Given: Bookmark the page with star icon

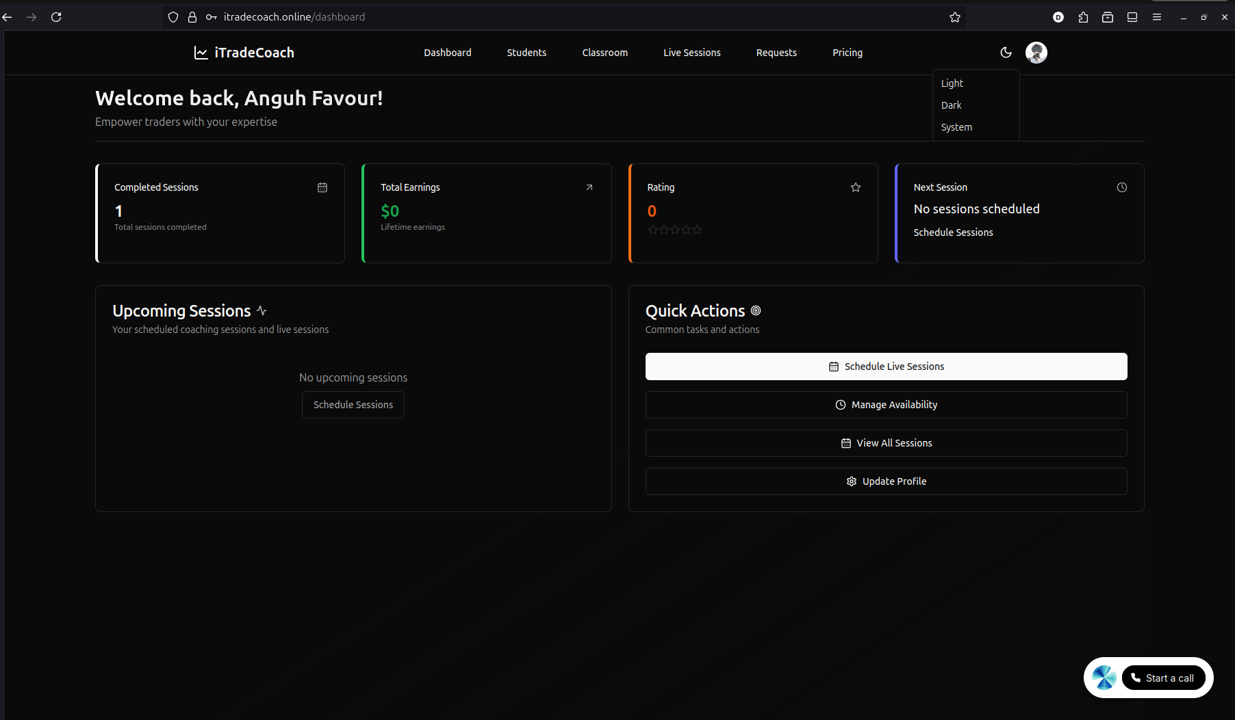Looking at the screenshot, I should 955,17.
